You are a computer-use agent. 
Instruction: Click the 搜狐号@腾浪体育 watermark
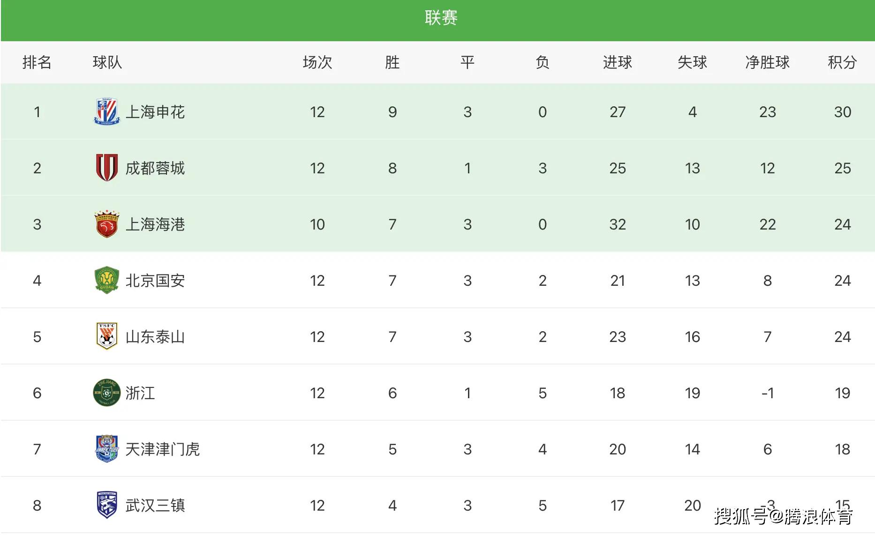783,516
